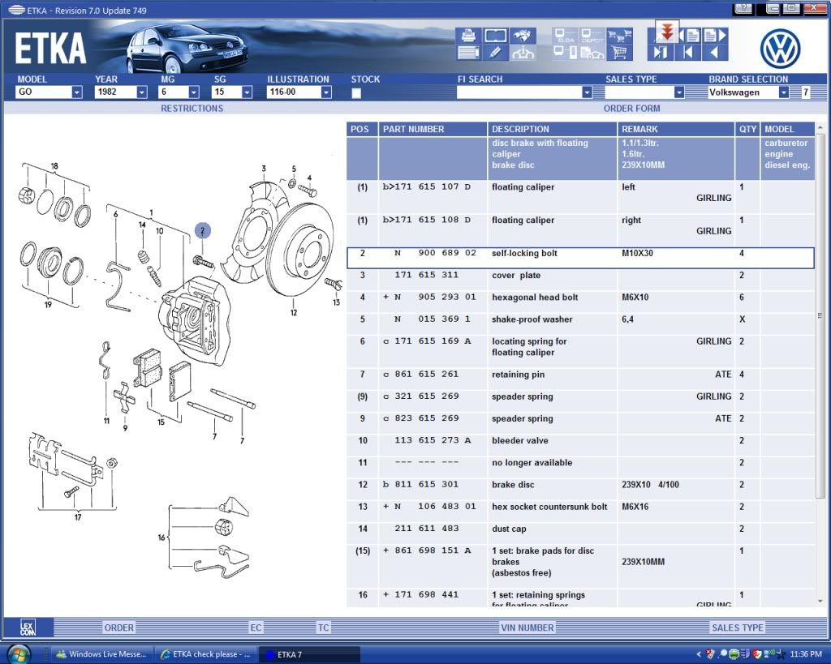Expand the SALES TYPE dropdown at top
This screenshot has width=831, height=664.
pyautogui.click(x=679, y=92)
